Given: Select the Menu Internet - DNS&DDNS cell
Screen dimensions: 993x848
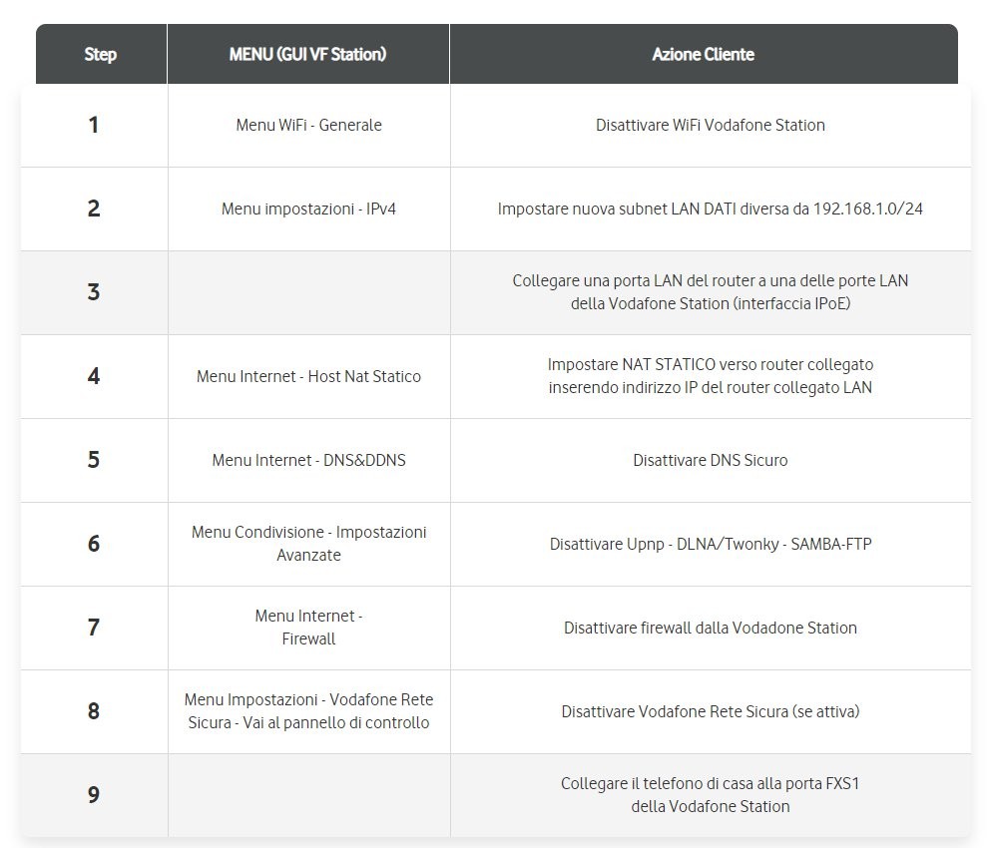Looking at the screenshot, I should coord(308,460).
